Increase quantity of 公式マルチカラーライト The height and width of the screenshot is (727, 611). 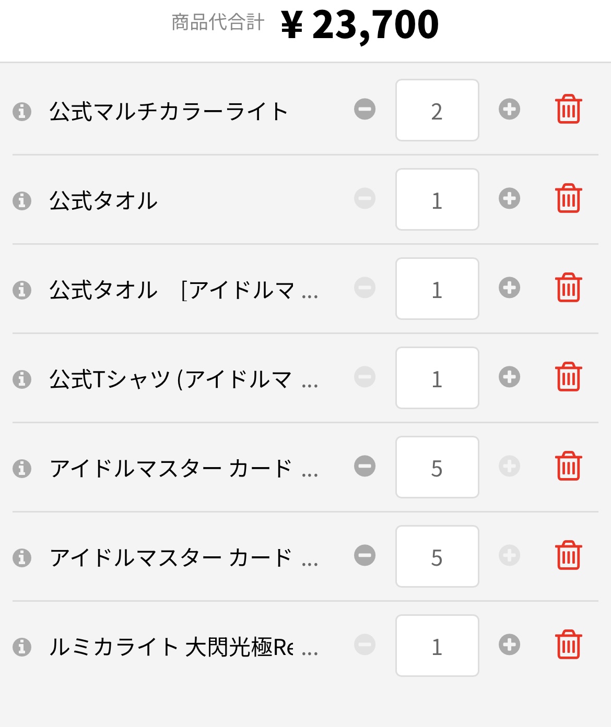tap(509, 110)
